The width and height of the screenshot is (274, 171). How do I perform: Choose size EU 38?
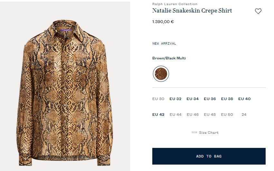click(x=227, y=99)
